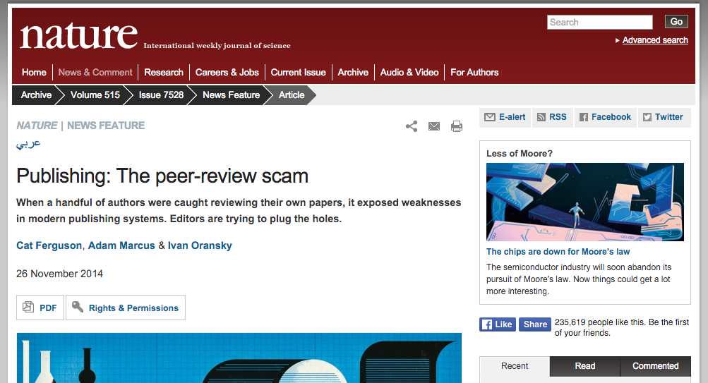Viewport: 708px width, 383px height.
Task: Click the Facebook logo icon in sidebar
Action: (583, 117)
